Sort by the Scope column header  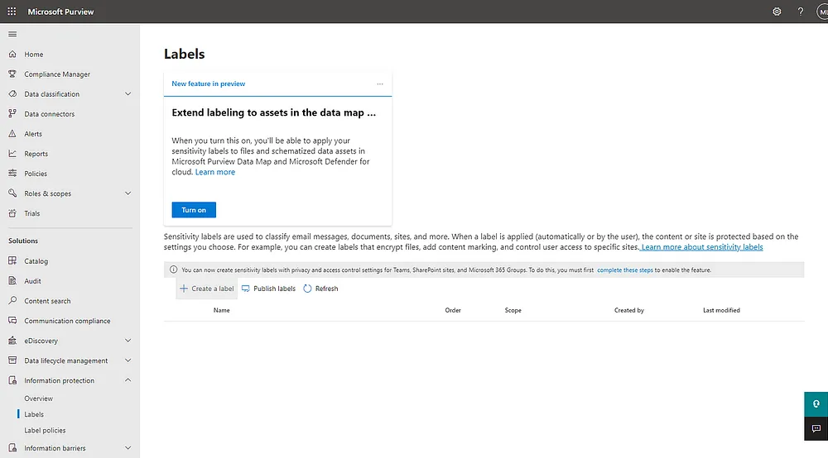513,310
